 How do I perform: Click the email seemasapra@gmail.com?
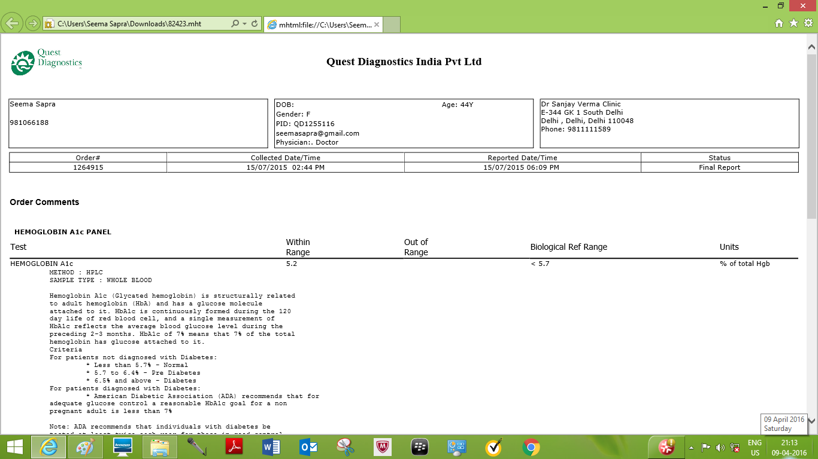tap(317, 133)
